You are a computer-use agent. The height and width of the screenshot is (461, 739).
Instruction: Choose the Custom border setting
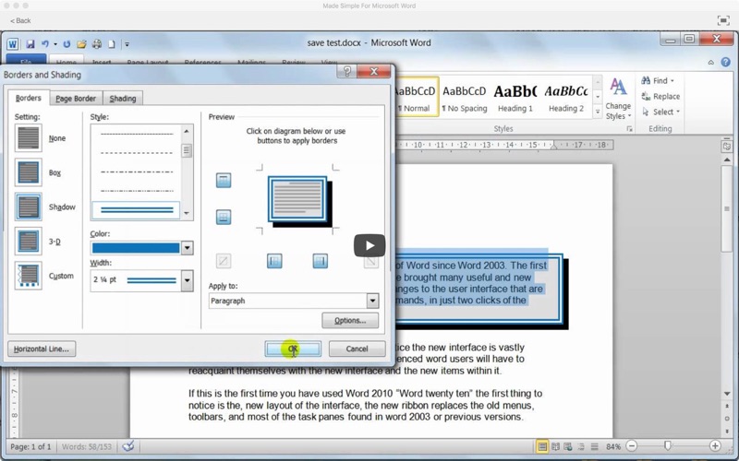pos(29,276)
